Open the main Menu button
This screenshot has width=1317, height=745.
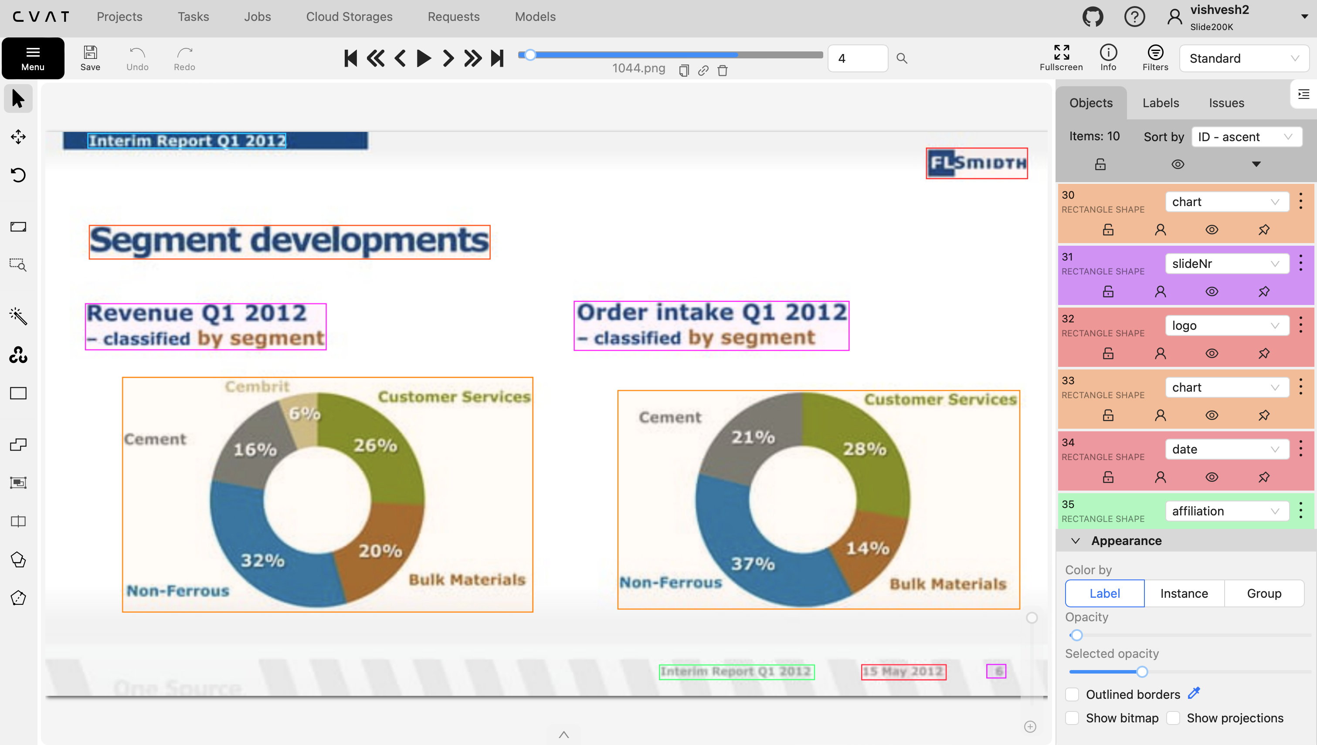click(x=33, y=58)
